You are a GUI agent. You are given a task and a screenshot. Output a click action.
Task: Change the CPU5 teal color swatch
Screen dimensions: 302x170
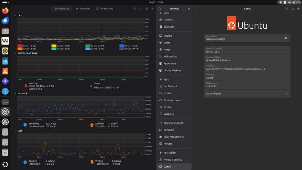[88, 46]
